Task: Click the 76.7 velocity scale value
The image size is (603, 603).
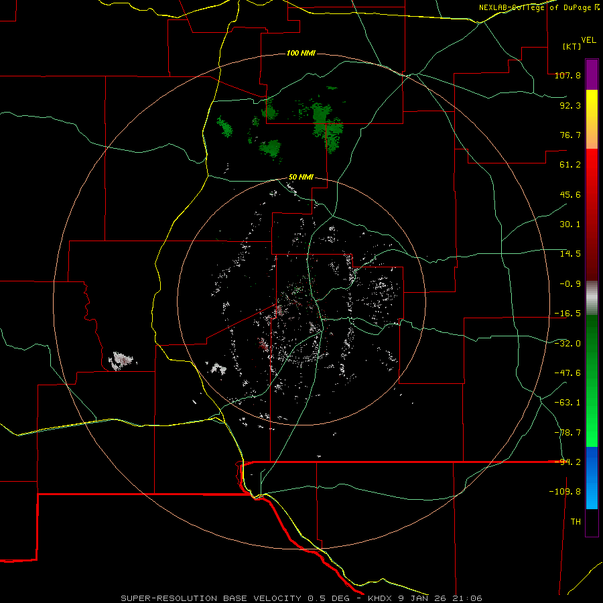Action: (570, 135)
